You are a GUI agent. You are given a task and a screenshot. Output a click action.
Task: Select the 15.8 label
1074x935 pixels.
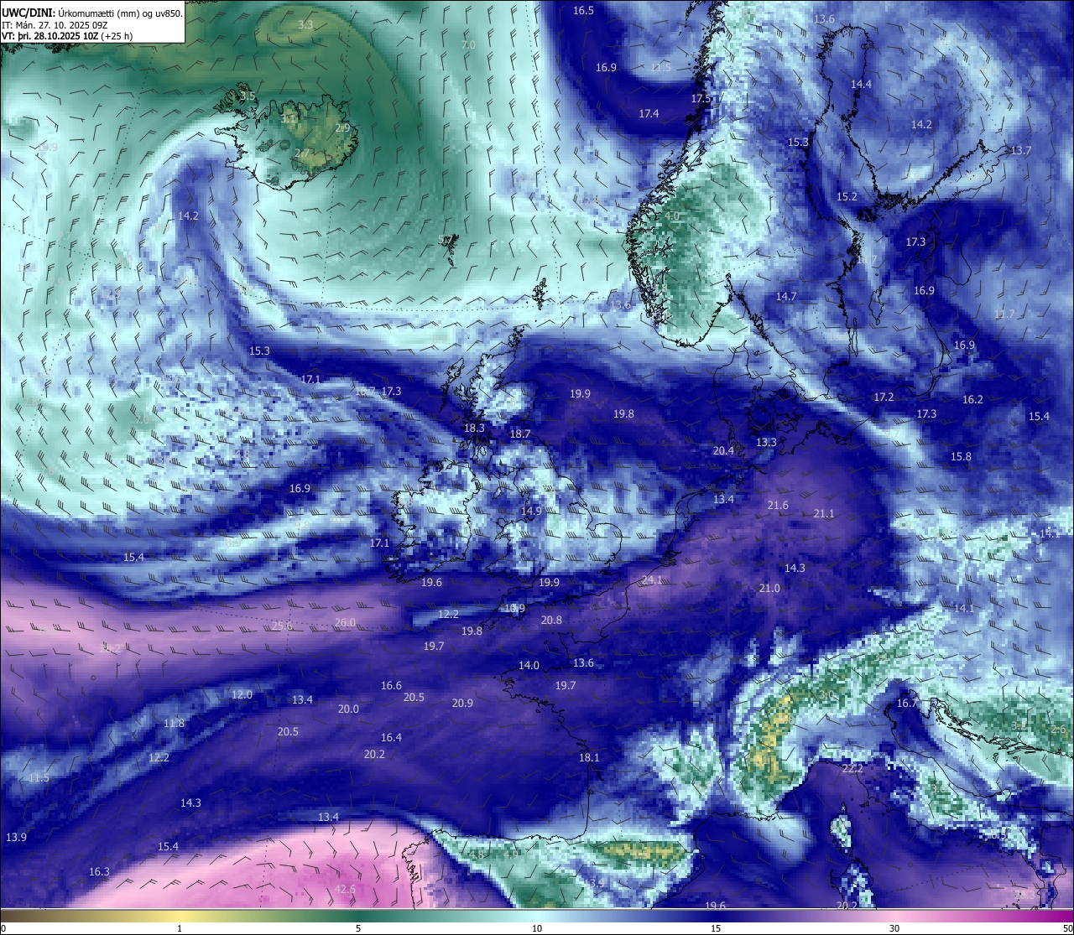[961, 456]
